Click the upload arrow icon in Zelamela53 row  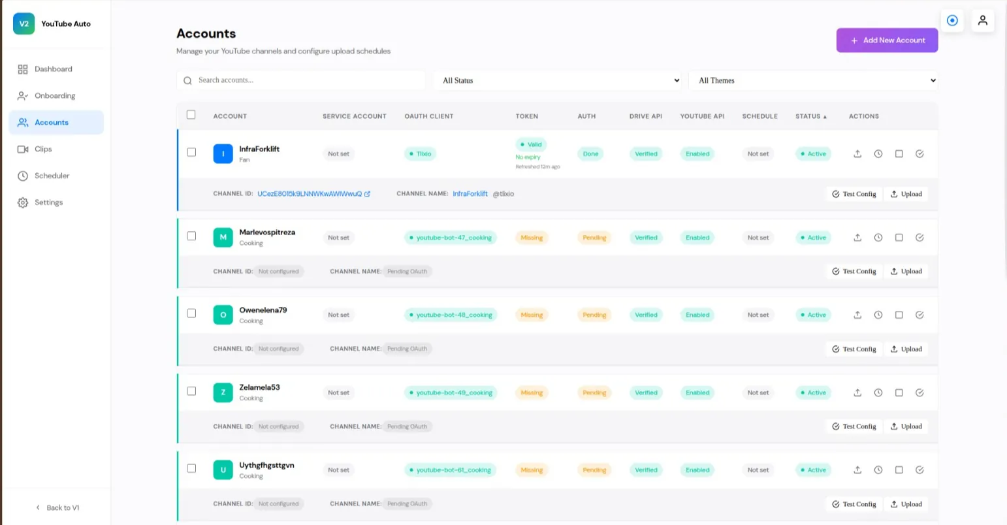click(x=857, y=392)
